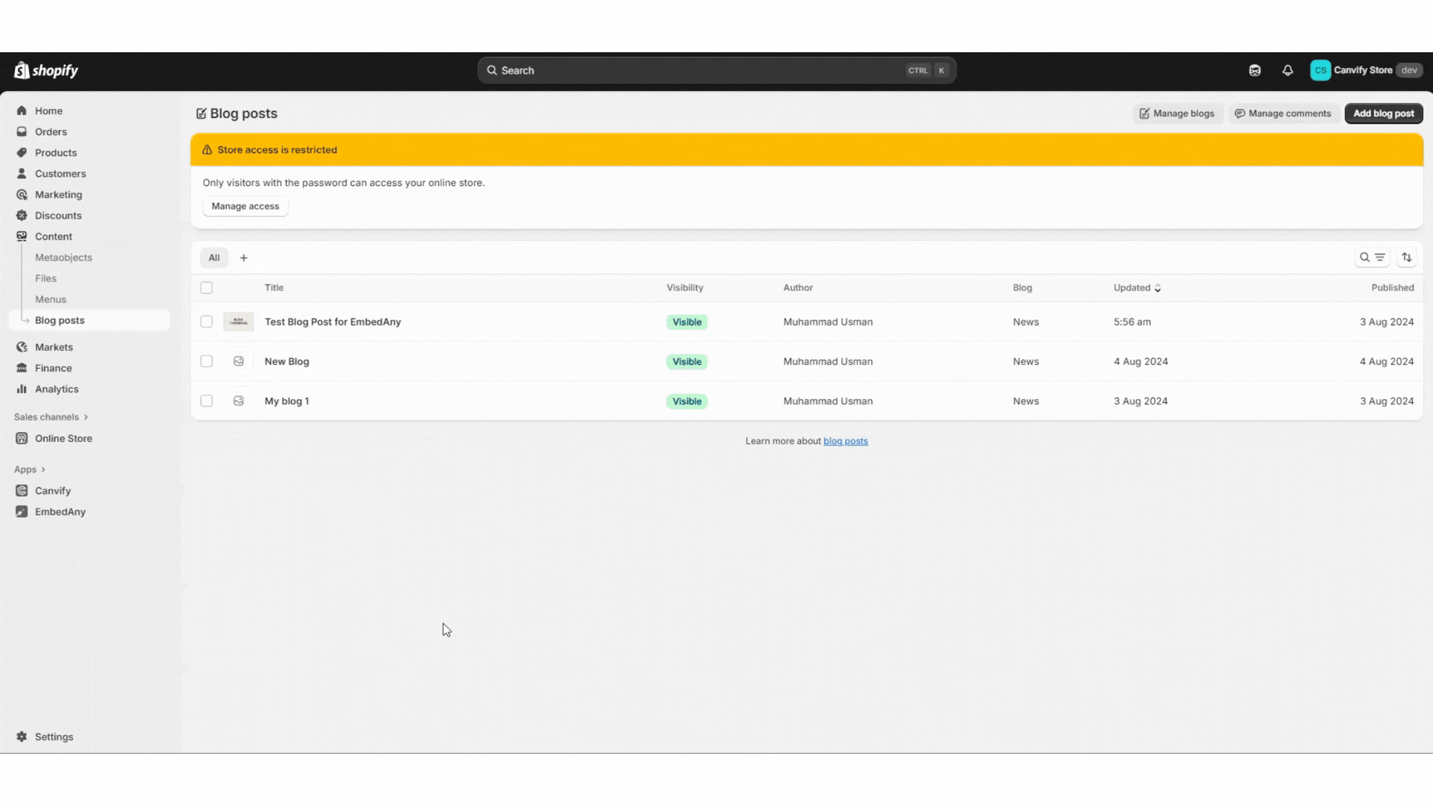Expand the Apps section chevron
The image size is (1433, 806).
pos(43,469)
